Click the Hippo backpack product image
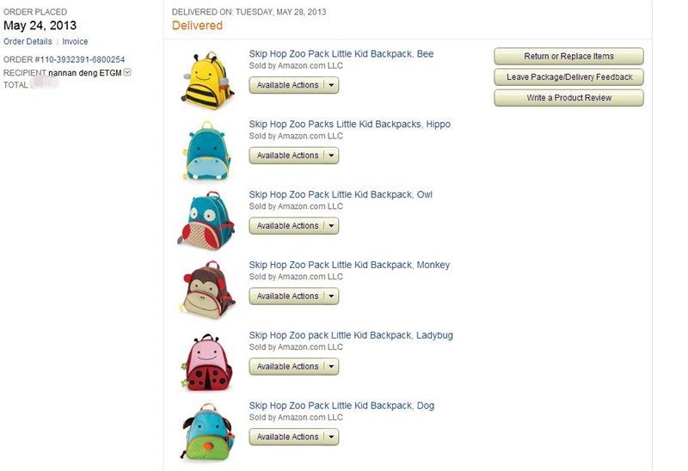688x471 pixels. 206,150
